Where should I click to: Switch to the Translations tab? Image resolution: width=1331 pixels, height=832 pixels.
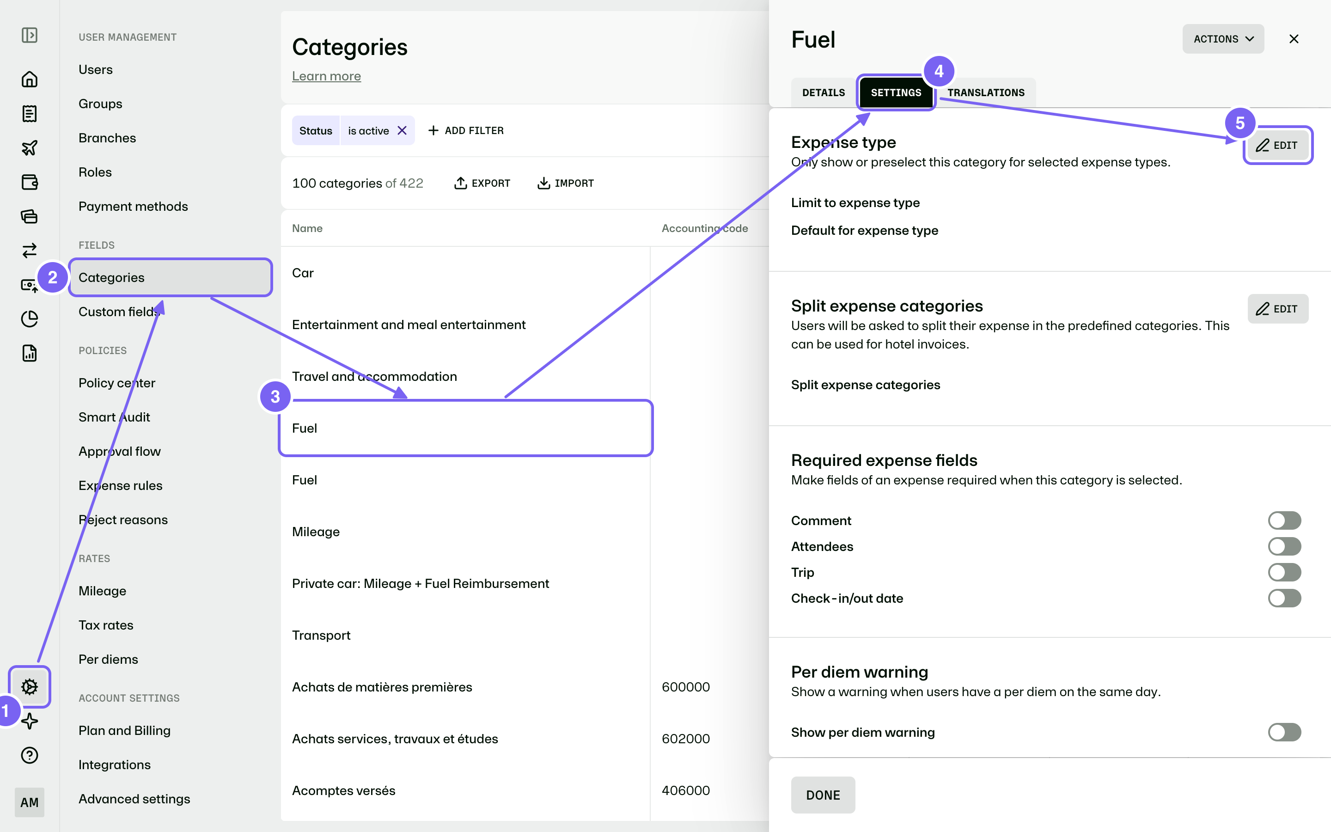pyautogui.click(x=986, y=92)
